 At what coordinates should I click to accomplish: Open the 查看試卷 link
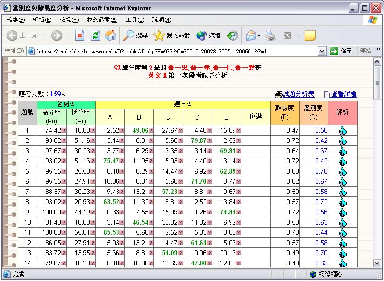[x=344, y=94]
